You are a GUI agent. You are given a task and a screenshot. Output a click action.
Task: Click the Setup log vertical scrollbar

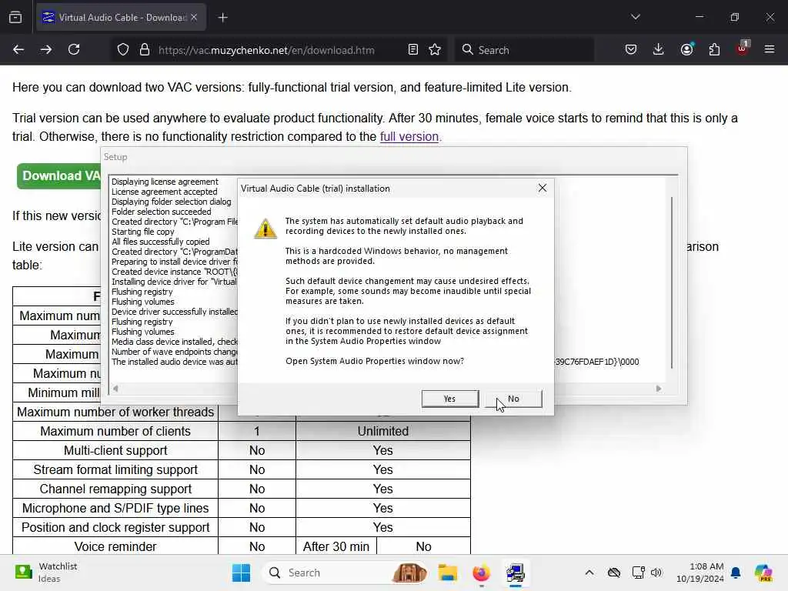coord(672,282)
